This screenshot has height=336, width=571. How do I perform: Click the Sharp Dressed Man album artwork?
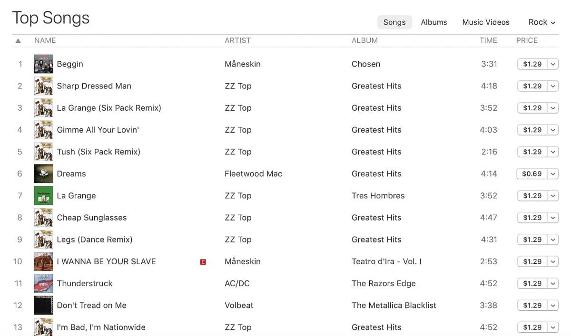click(43, 86)
